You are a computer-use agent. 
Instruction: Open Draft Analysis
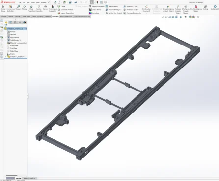[111, 6]
